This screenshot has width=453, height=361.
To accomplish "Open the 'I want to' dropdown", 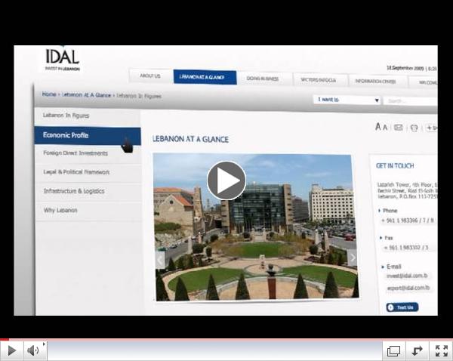I will pos(347,100).
